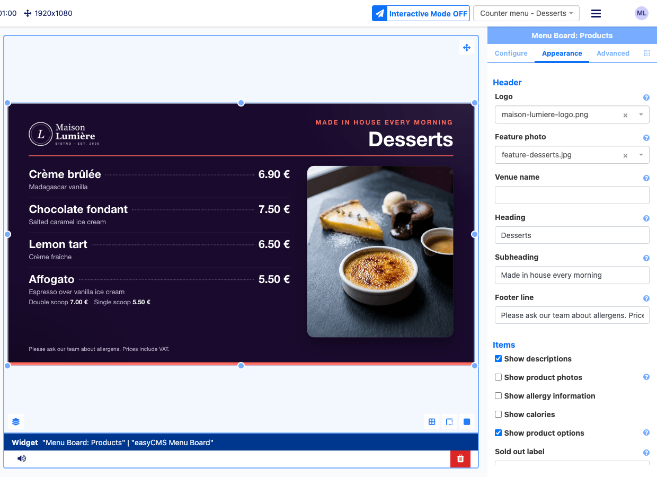This screenshot has height=477, width=657.
Task: Open the Counter menu - Desserts dropdown
Action: point(526,13)
